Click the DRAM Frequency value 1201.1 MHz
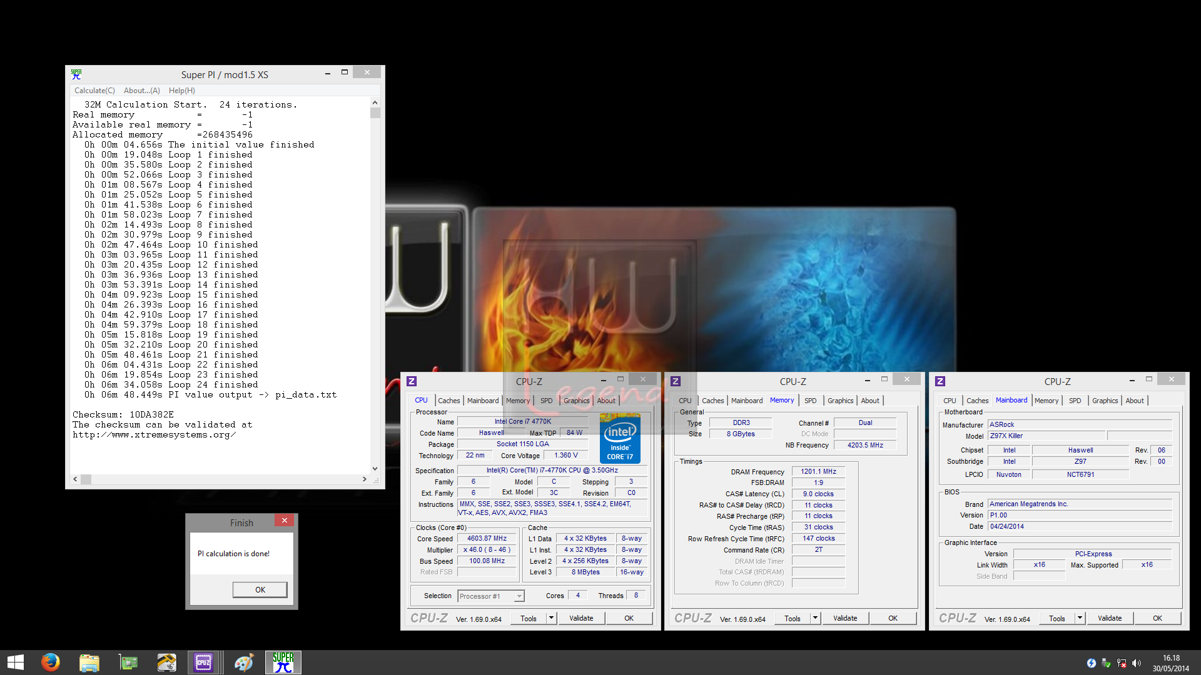Screen dimensions: 1201x675 818,472
